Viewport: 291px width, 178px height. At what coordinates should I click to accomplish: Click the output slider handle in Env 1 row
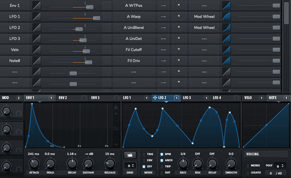pyautogui.click(x=276, y=6)
